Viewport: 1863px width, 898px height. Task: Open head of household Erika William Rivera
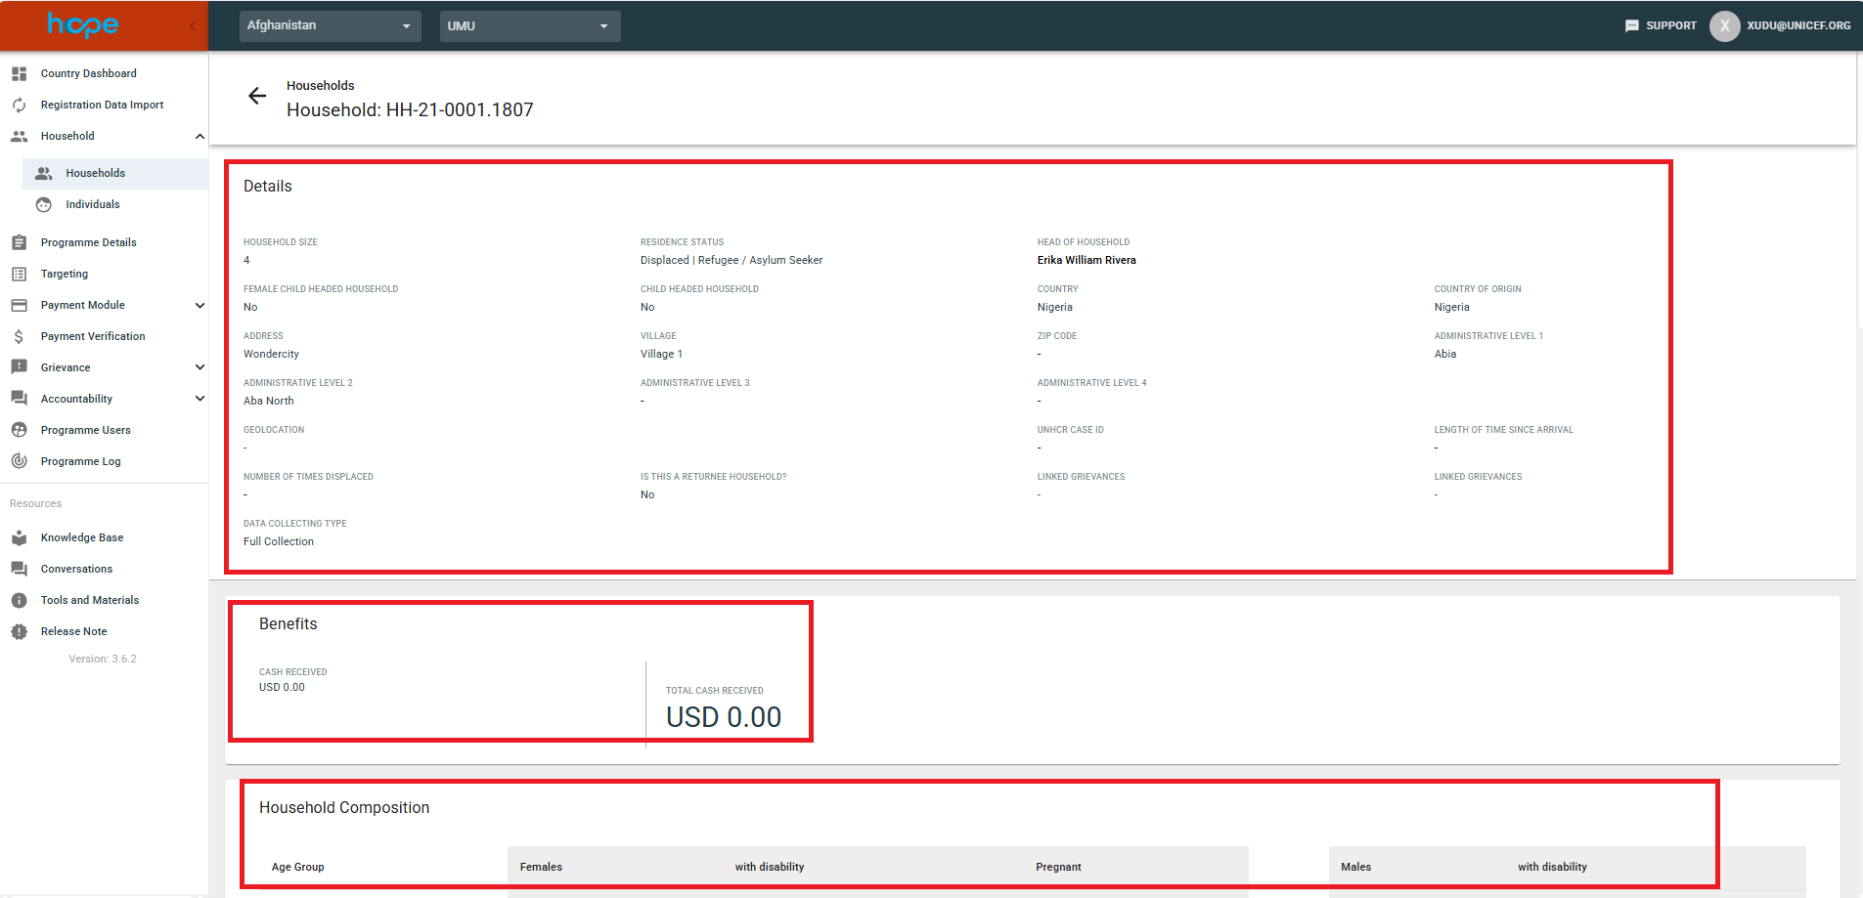tap(1086, 260)
